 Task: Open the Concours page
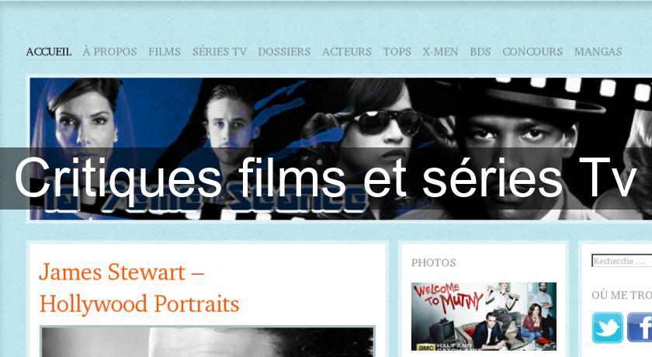[x=532, y=51]
